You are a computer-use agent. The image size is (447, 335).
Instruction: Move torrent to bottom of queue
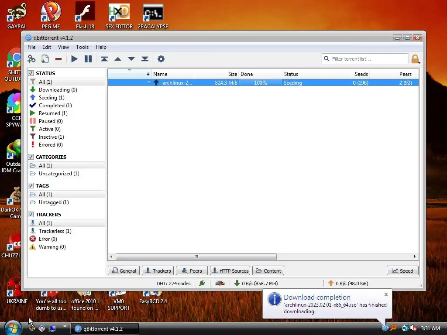point(145,59)
